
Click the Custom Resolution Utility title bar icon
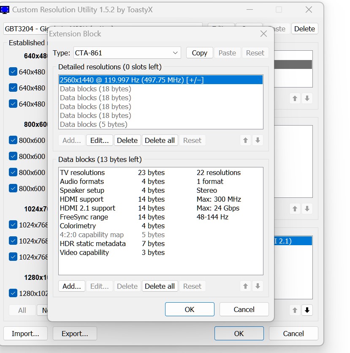pos(5,10)
